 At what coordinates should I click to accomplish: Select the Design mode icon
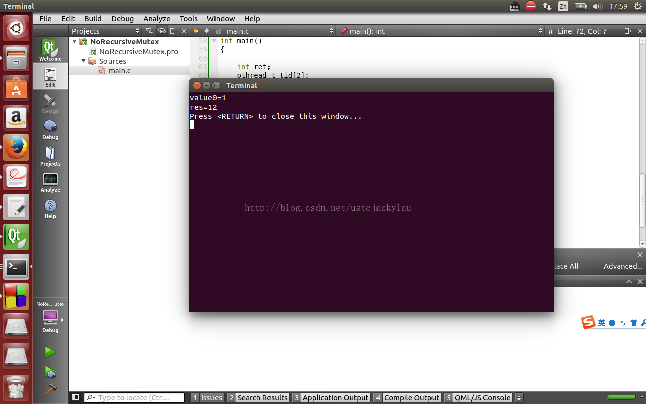click(50, 103)
